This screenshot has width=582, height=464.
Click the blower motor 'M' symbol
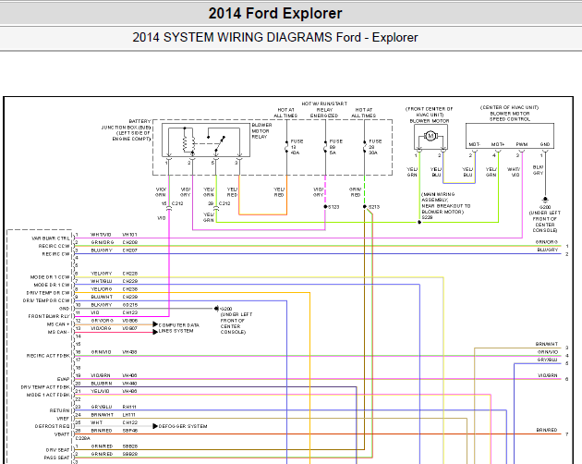(x=430, y=137)
